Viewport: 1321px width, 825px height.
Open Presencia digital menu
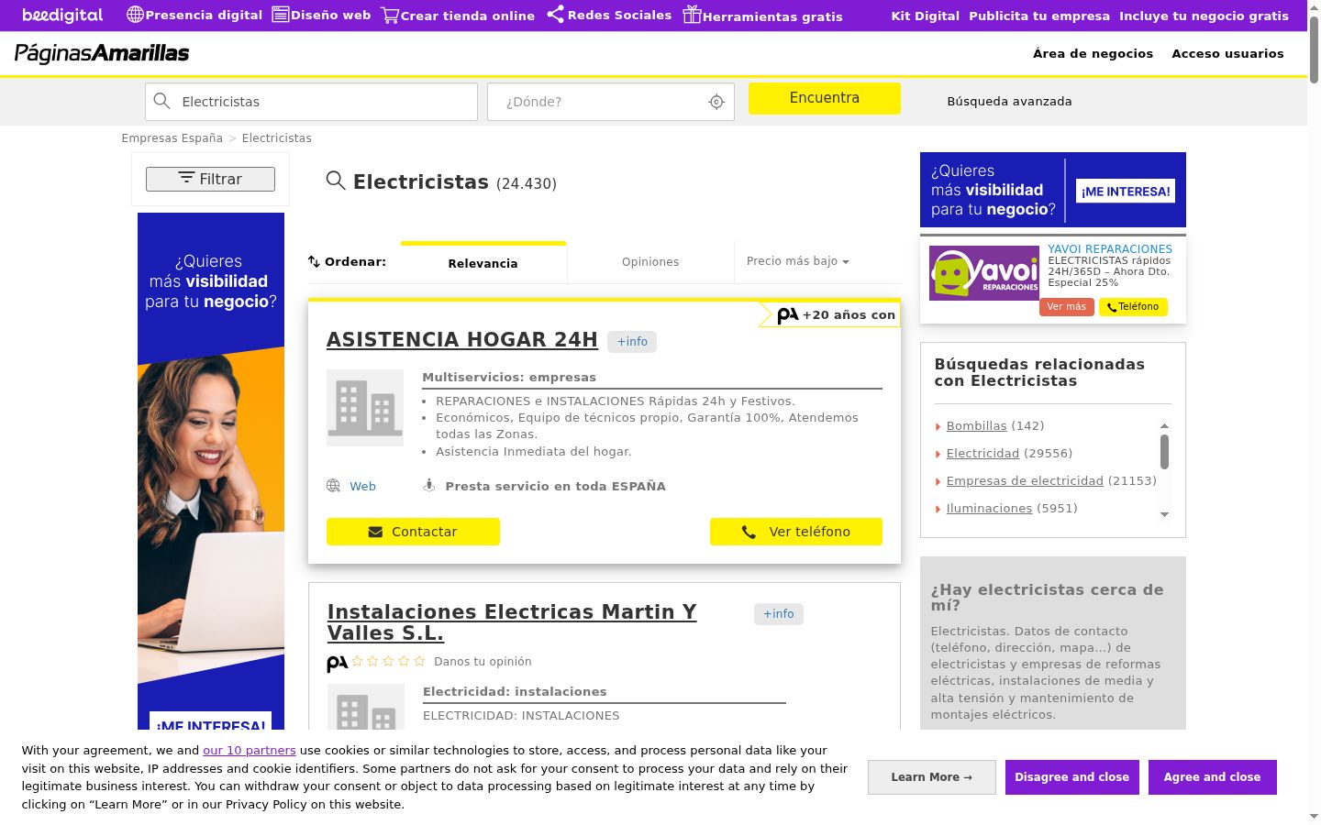(204, 16)
